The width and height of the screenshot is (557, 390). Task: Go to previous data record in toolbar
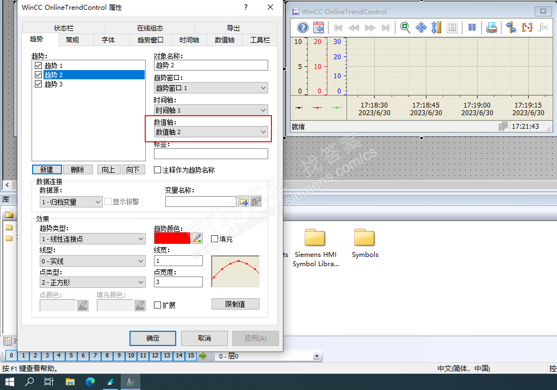click(354, 28)
